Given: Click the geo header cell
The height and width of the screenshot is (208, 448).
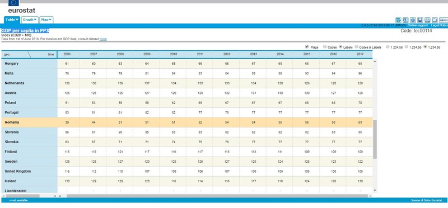Looking at the screenshot, I should [x=7, y=54].
